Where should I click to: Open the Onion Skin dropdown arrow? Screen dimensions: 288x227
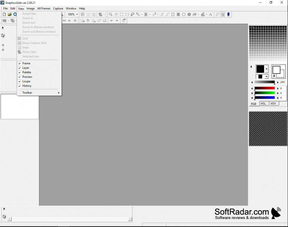pyautogui.click(x=104, y=14)
